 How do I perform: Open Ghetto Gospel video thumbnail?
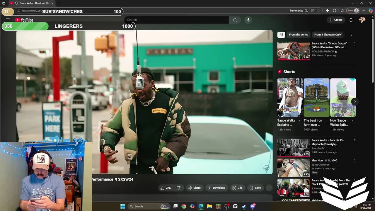(294, 51)
